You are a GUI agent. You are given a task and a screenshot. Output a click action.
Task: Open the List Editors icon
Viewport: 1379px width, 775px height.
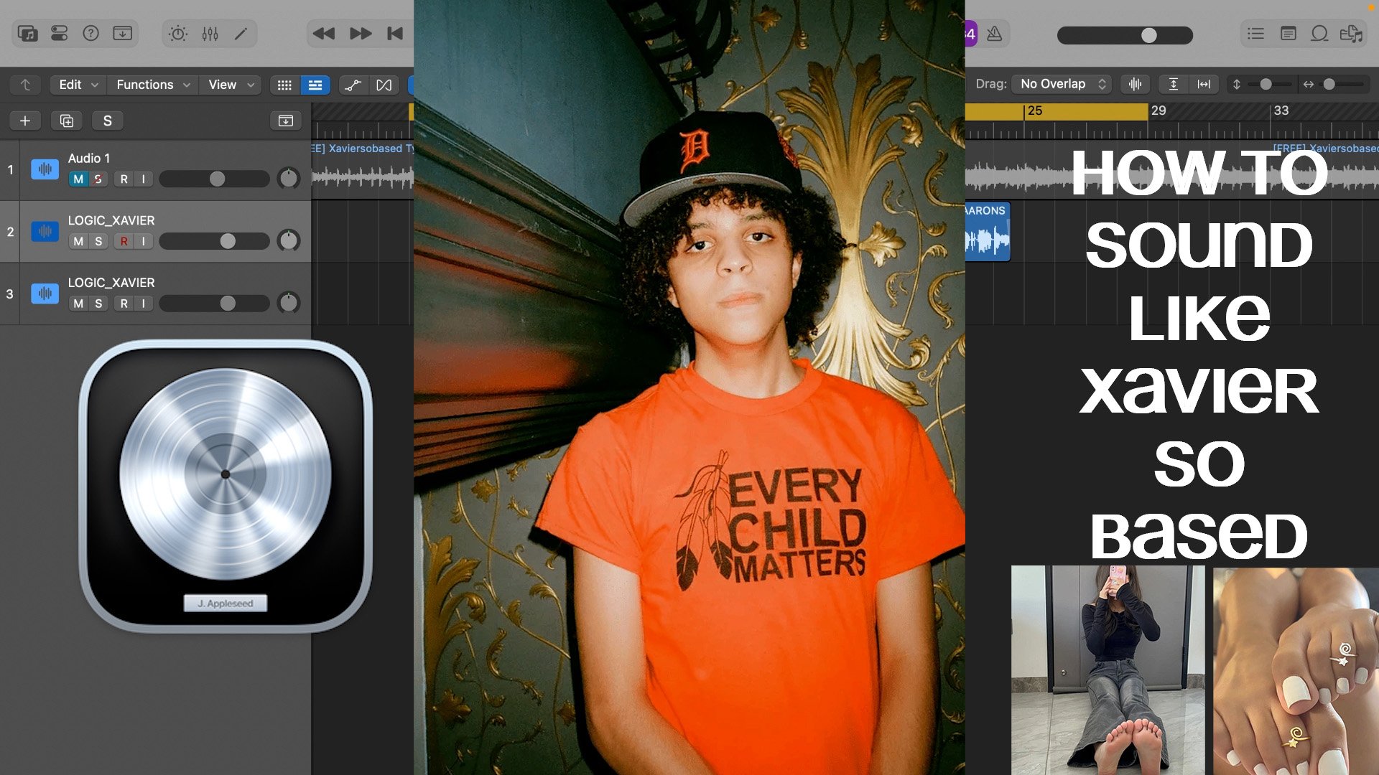point(1255,34)
